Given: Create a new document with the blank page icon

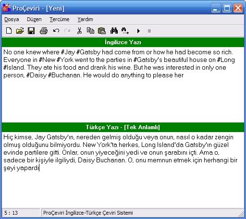Looking at the screenshot, I should pos(9,31).
